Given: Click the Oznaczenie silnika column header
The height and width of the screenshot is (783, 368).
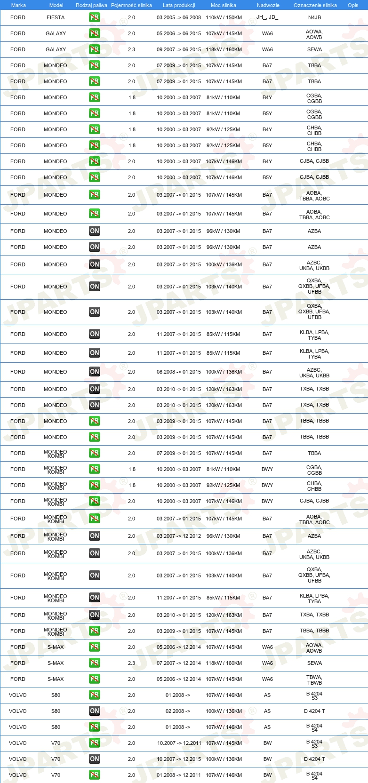Looking at the screenshot, I should (x=315, y=5).
